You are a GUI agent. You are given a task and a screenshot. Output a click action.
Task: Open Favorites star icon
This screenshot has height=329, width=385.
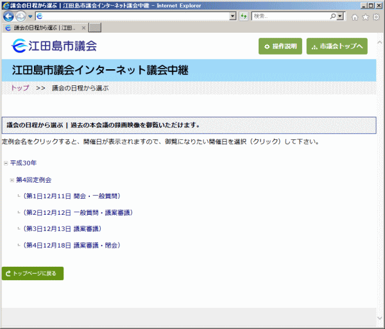(366, 17)
